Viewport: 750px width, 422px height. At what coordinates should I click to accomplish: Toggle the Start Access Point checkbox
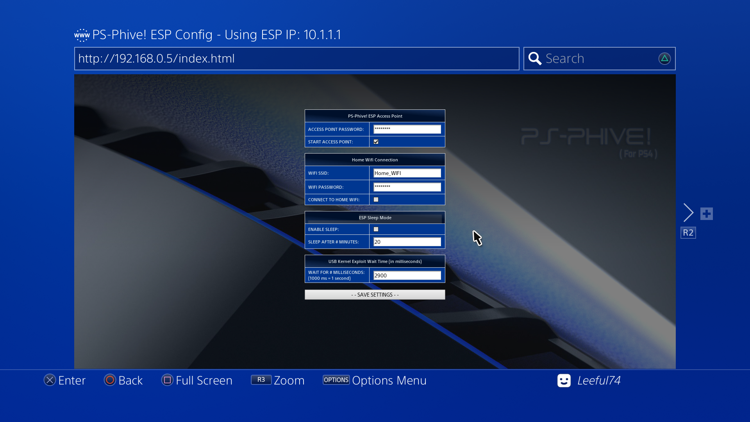(376, 142)
